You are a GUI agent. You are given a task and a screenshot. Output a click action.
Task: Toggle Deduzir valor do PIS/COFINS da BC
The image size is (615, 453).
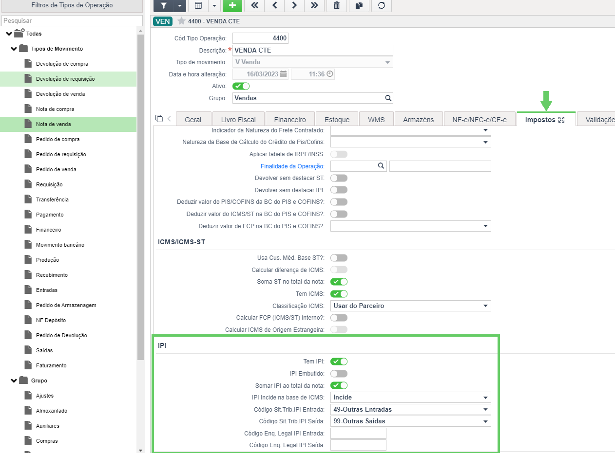point(339,202)
